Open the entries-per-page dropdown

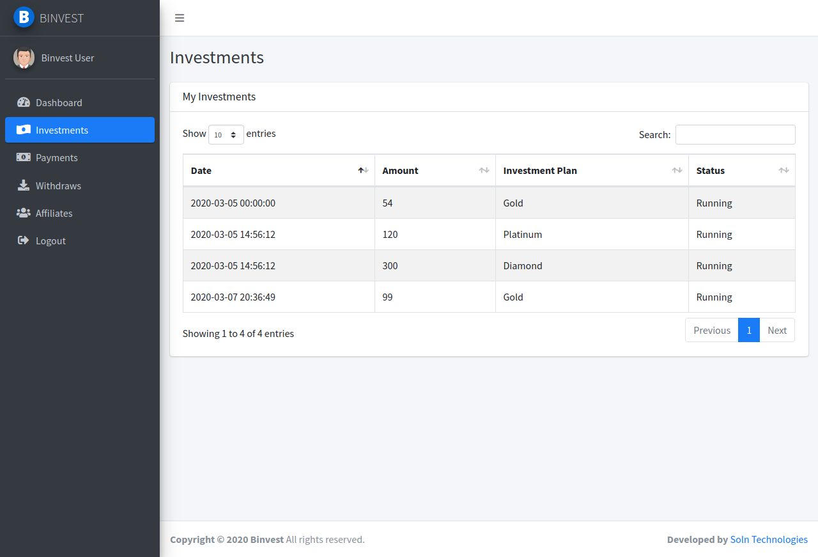(x=226, y=134)
